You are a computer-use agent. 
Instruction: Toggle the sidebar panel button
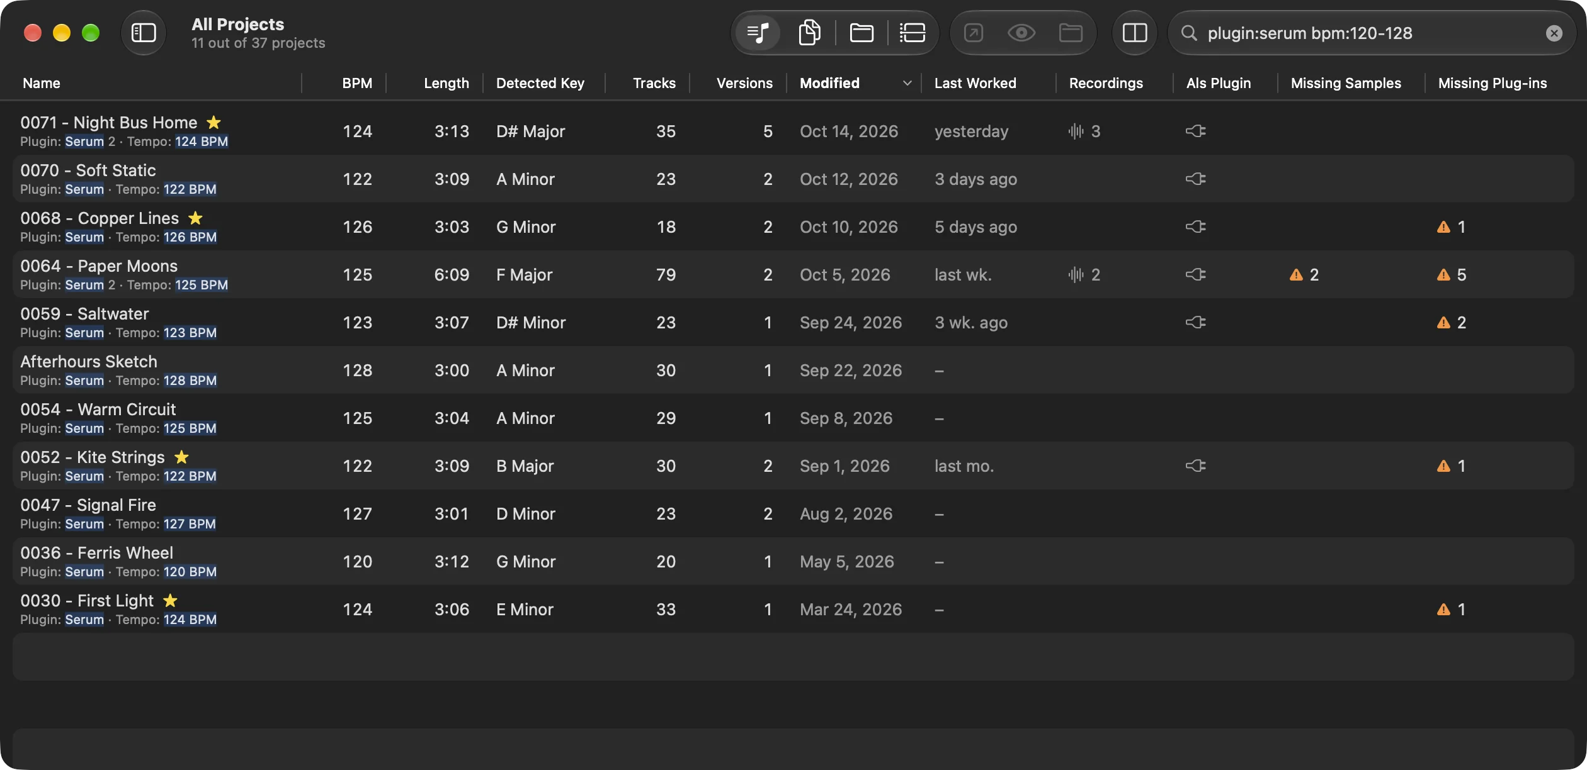coord(144,33)
